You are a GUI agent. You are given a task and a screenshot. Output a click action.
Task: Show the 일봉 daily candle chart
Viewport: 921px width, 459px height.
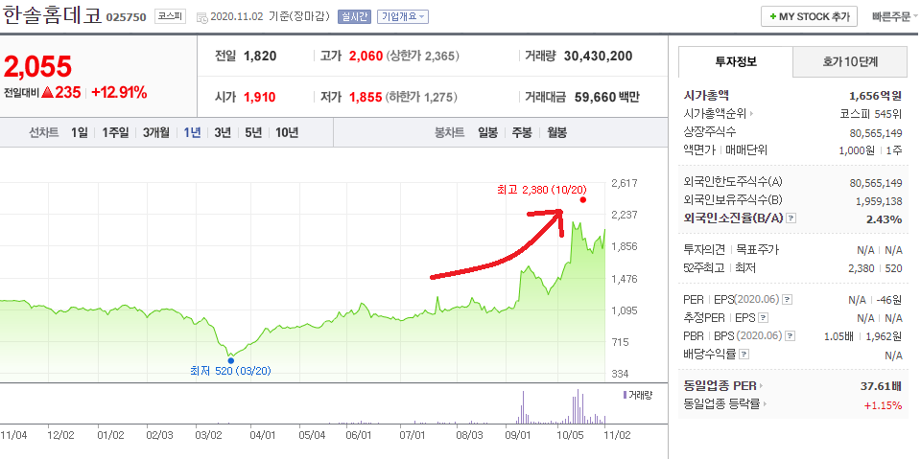pos(487,132)
